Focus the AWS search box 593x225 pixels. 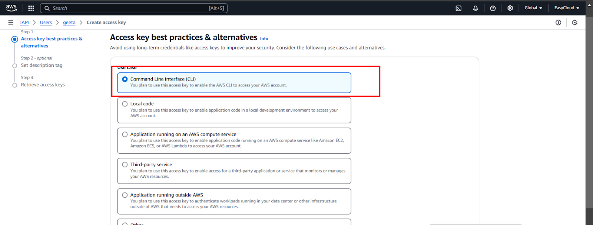(x=134, y=8)
